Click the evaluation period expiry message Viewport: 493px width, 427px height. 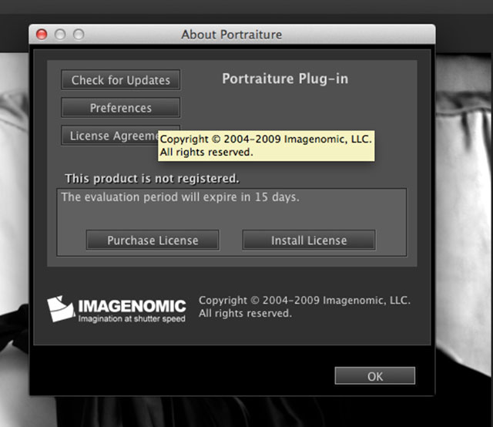(180, 197)
